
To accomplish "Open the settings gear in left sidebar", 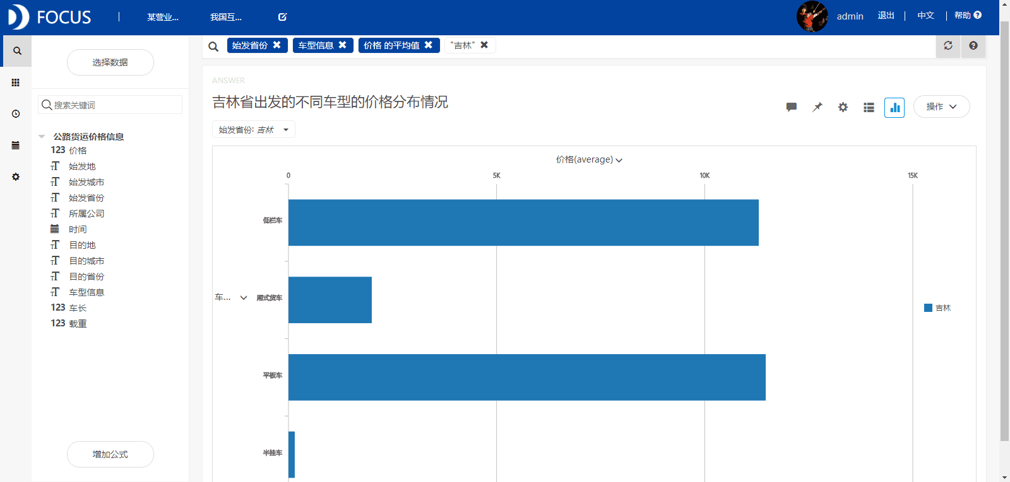I will [x=16, y=177].
